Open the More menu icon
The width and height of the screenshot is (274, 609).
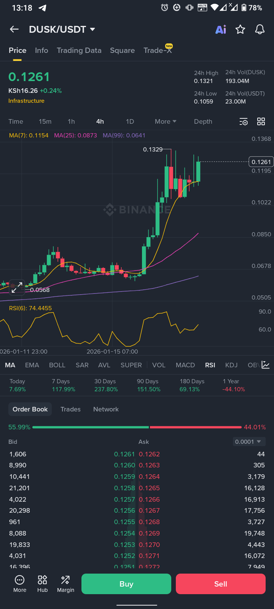click(x=20, y=584)
